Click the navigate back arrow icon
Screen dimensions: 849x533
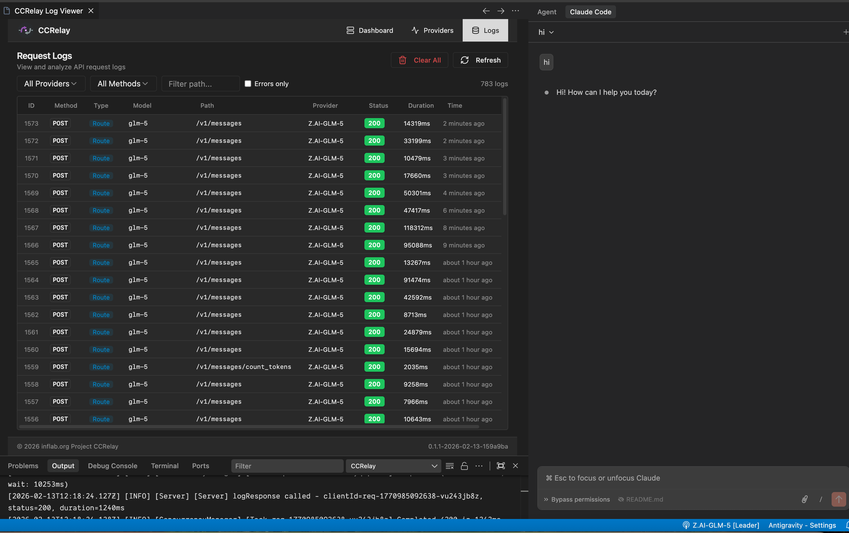[486, 11]
